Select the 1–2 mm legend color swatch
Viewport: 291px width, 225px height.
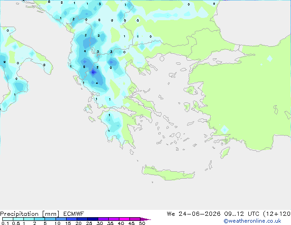point(29,219)
